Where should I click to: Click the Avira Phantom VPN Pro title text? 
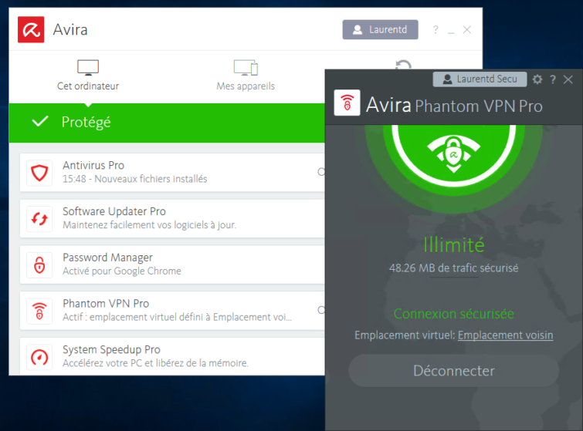coord(454,106)
